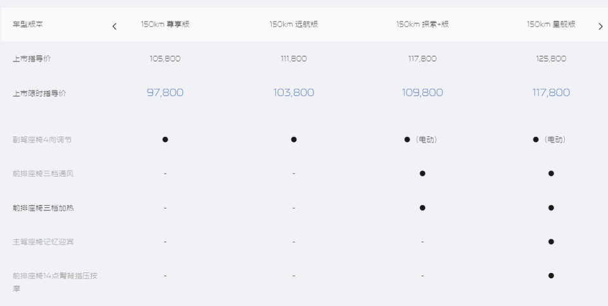Image resolution: width=608 pixels, height=306 pixels.
Task: Click the 105,800 listed guide price
Action: pos(165,58)
